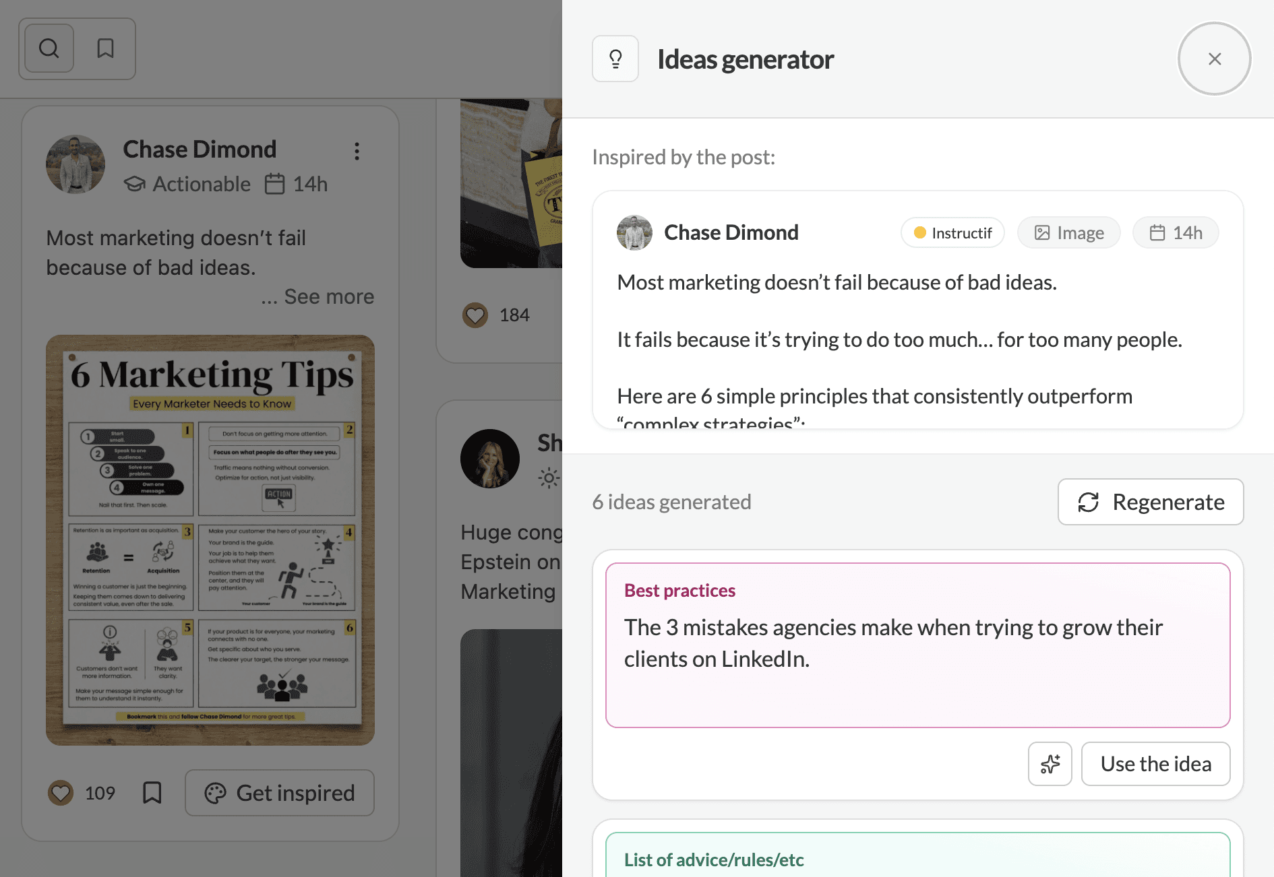This screenshot has height=877, width=1274.
Task: Select the List of advice/rules/etc card
Action: point(918,855)
